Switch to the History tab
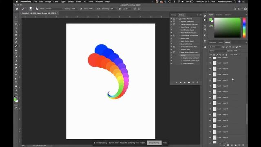This screenshot has height=147, width=261. coord(173,15)
